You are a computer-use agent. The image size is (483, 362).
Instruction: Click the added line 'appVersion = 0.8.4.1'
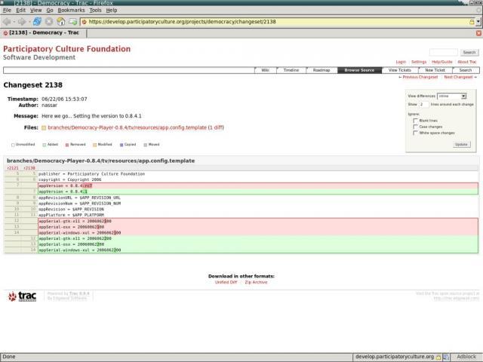258,192
